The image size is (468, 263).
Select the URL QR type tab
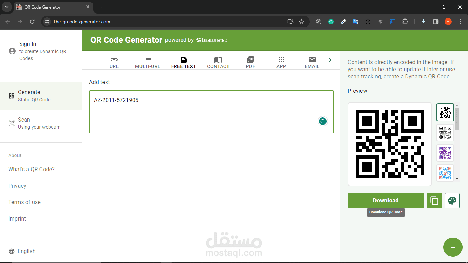114,63
